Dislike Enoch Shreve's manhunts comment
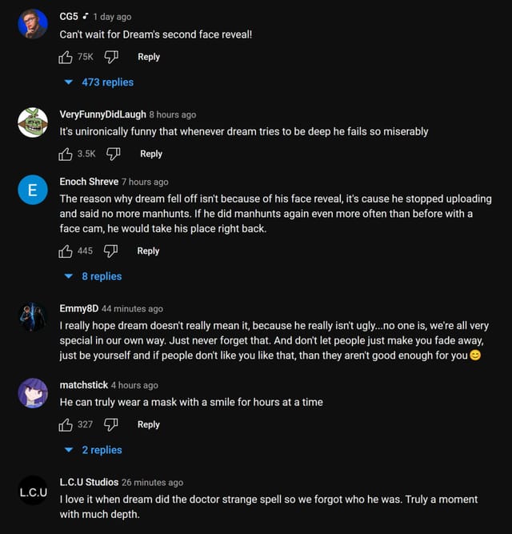512x534 pixels. (111, 251)
